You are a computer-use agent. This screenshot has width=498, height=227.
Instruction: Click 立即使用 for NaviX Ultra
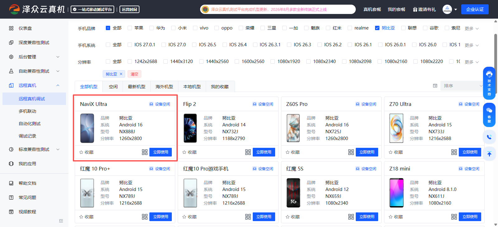click(x=161, y=152)
